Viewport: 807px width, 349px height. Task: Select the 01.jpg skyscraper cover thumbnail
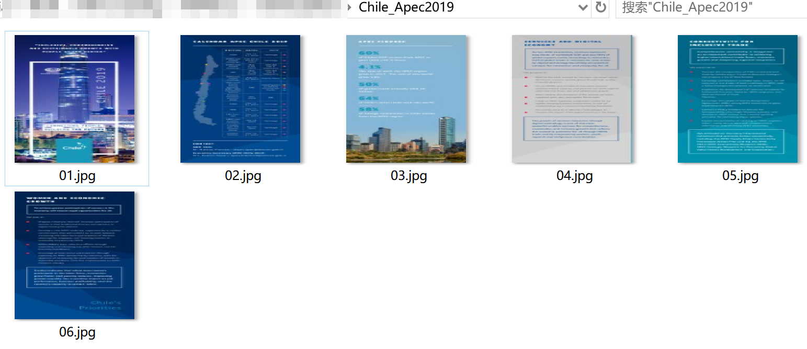coord(74,99)
